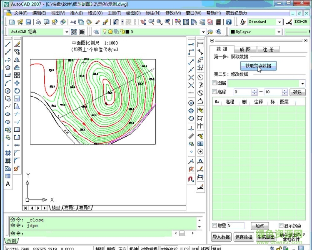
Task: Switch to the 成图 tab
Action: 245,50
